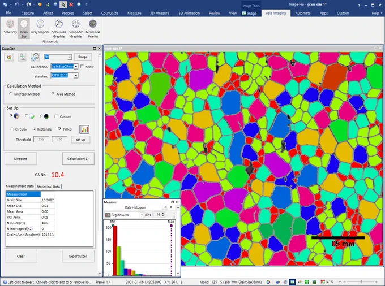Select the Grain Size ribbon tool
This screenshot has width=385, height=286.
coord(24,29)
